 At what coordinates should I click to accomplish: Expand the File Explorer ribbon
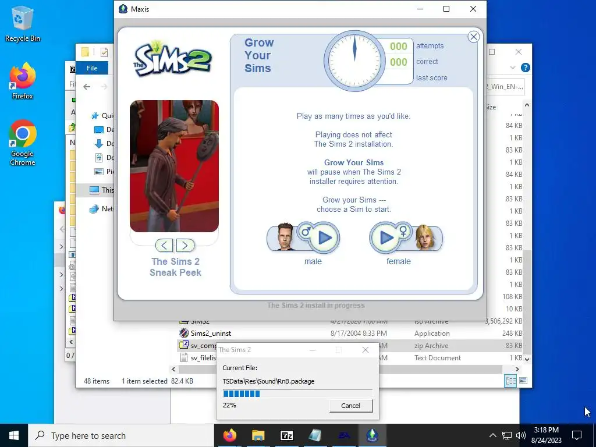coord(513,68)
